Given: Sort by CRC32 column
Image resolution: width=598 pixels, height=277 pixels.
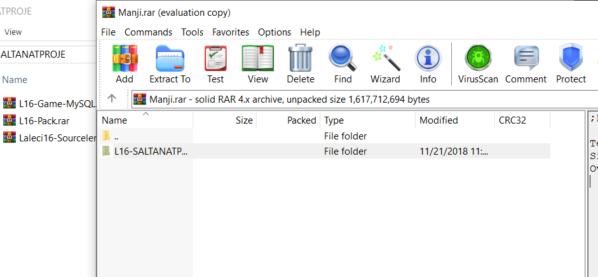Looking at the screenshot, I should tap(522, 120).
